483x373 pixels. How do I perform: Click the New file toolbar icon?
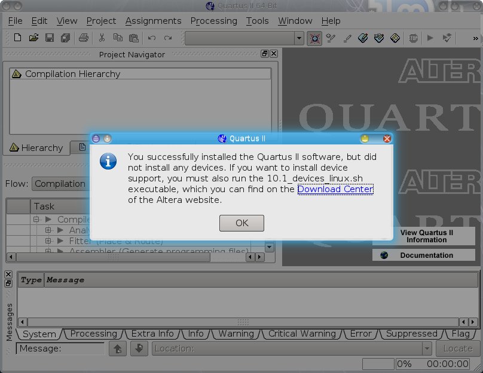tap(17, 38)
